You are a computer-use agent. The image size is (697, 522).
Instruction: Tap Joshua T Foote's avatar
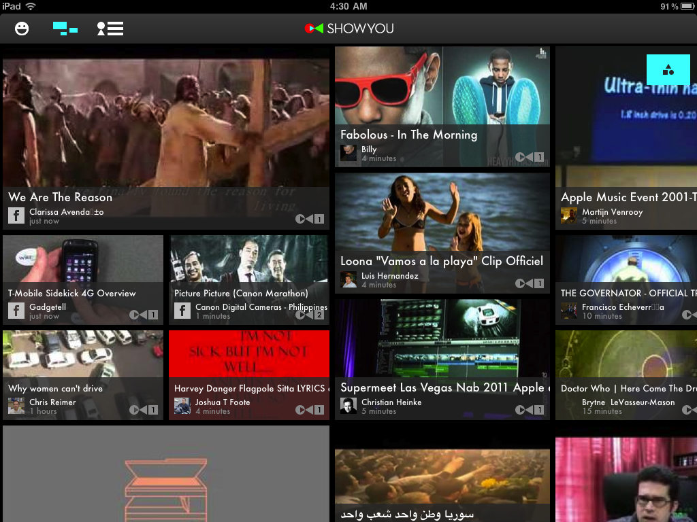pyautogui.click(x=182, y=406)
